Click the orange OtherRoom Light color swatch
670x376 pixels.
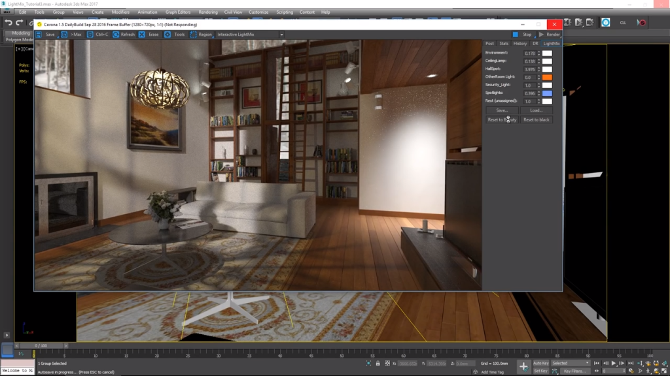pos(547,77)
